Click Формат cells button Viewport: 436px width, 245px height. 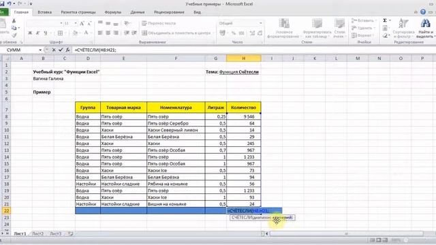tap(362, 35)
